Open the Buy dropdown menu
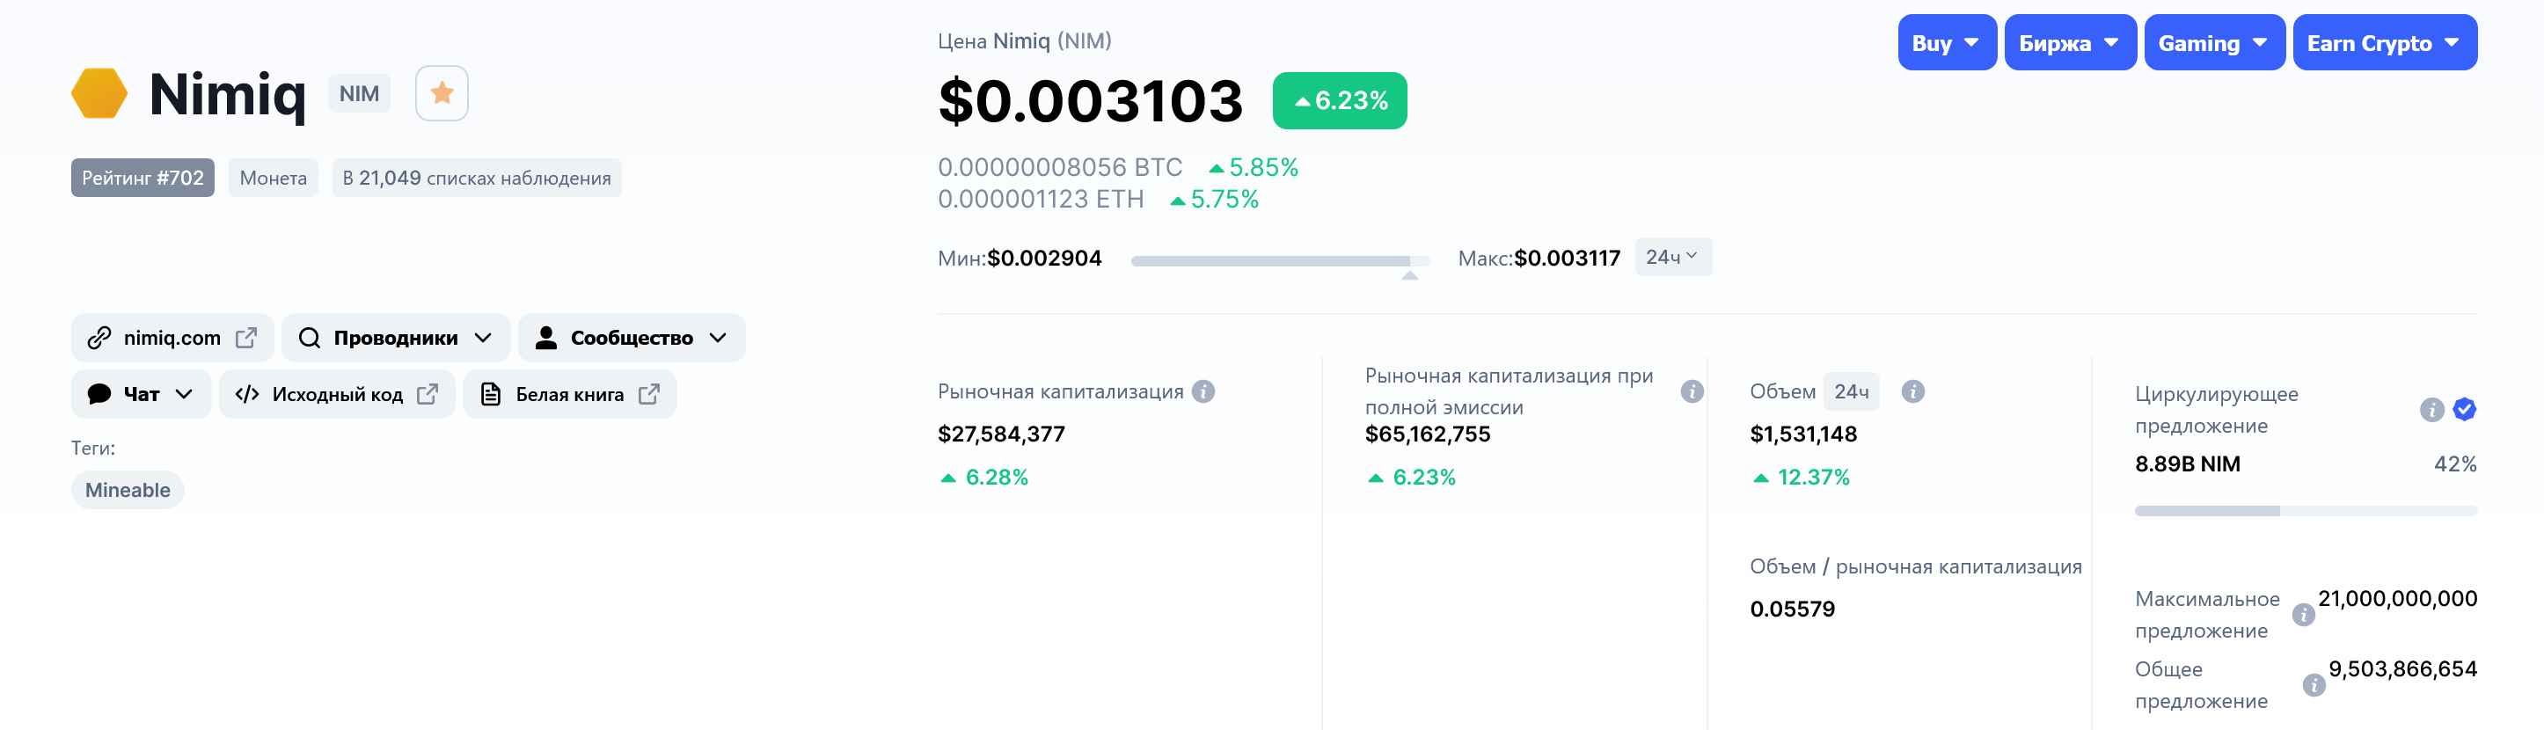The height and width of the screenshot is (730, 2544). 1946,42
